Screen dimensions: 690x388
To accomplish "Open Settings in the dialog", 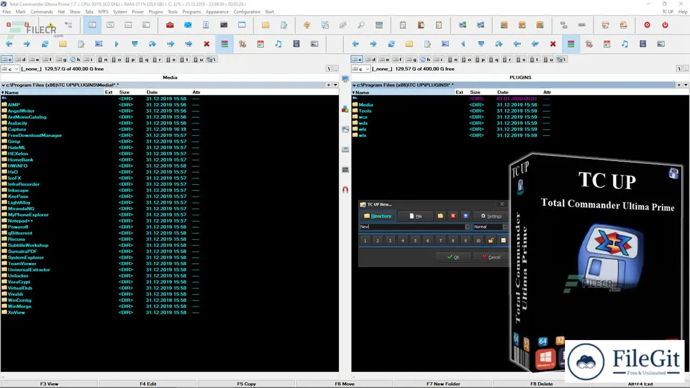I will (491, 216).
